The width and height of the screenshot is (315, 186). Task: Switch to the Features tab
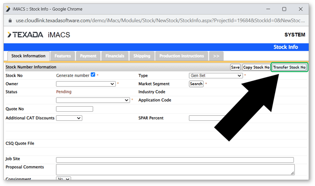click(x=62, y=56)
